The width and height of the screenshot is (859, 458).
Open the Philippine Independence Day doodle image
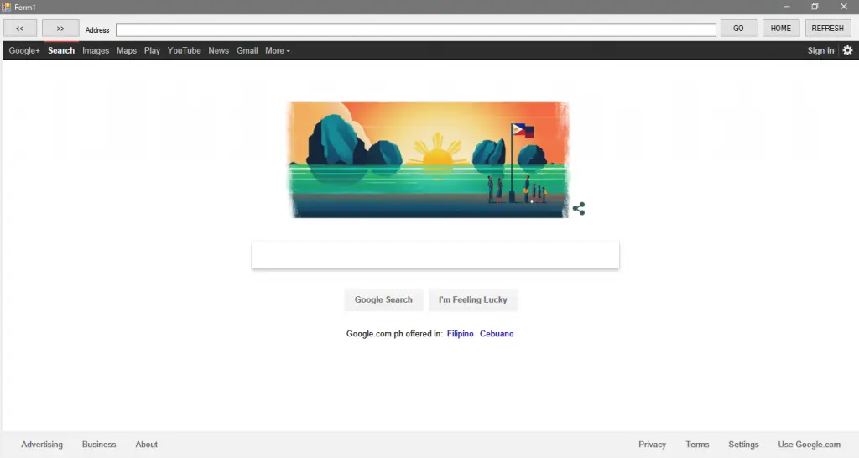click(429, 160)
